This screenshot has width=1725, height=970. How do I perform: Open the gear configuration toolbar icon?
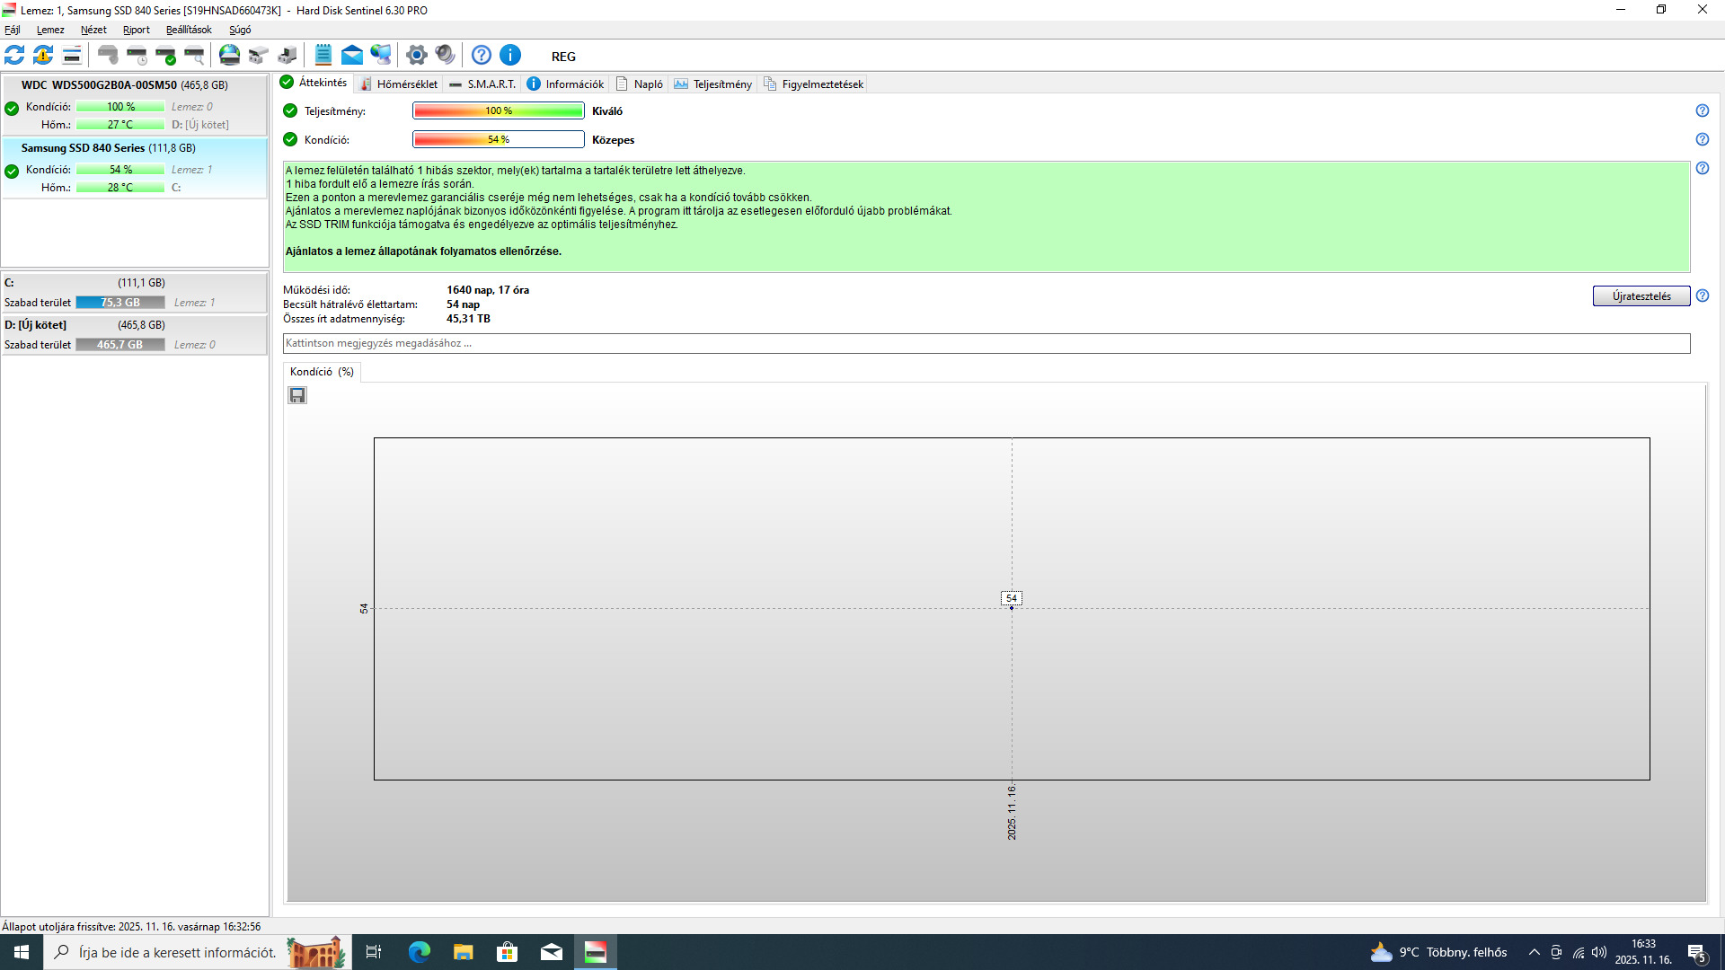pos(416,56)
